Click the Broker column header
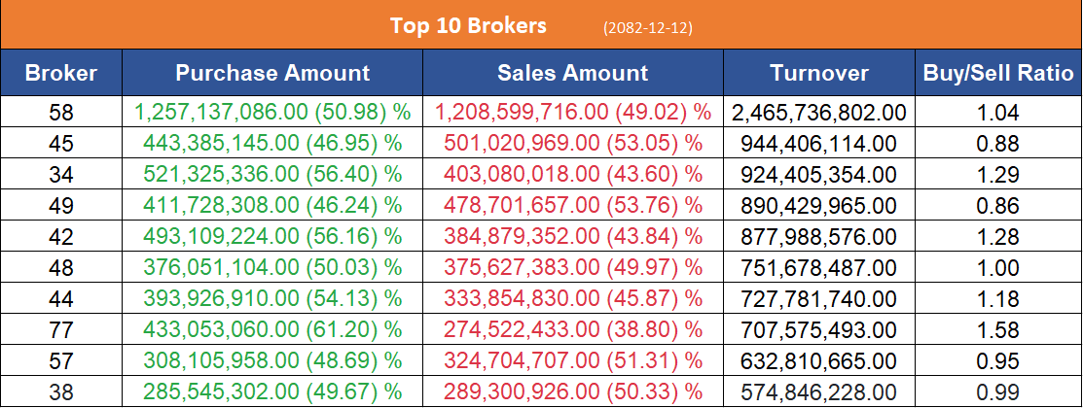Viewport: 1083px width, 408px height. [60, 73]
